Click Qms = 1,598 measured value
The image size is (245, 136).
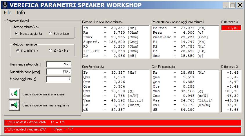[x=104, y=77]
